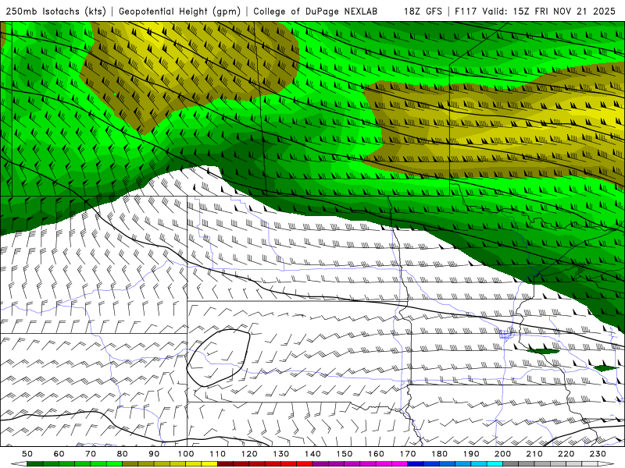625x468 pixels.
Task: Click the 80 value on the legend
Action: pos(123,454)
